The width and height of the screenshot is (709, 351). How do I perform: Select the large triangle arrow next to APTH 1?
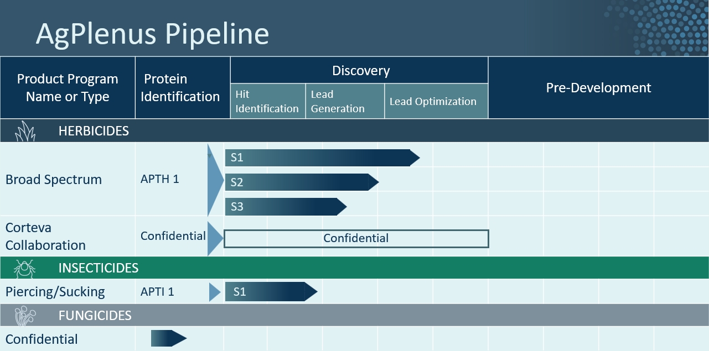(215, 180)
